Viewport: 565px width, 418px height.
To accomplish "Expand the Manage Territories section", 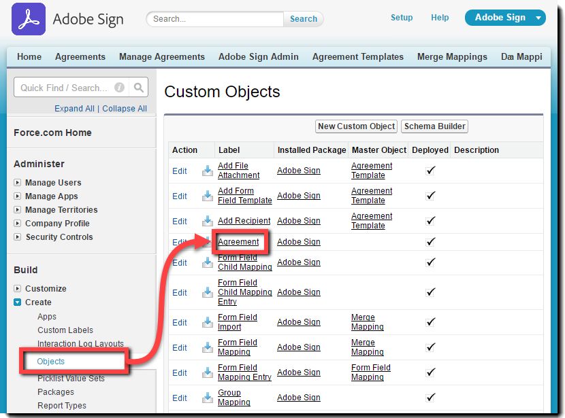I will [17, 209].
